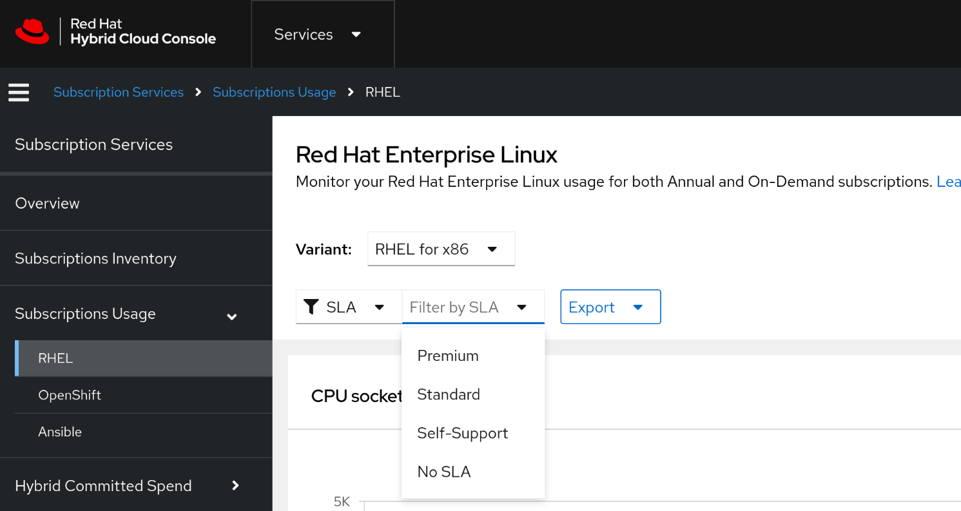This screenshot has height=511, width=961.
Task: Open the Export dropdown
Action: [x=610, y=307]
